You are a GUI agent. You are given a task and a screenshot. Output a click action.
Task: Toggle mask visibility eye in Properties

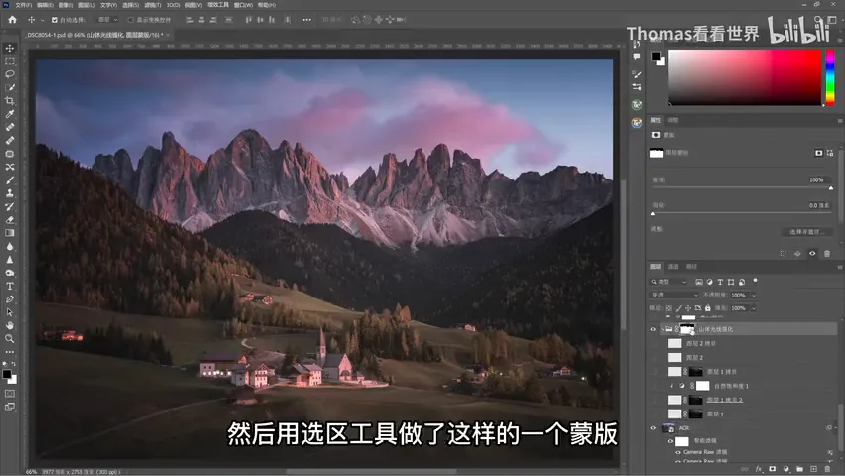(x=812, y=253)
